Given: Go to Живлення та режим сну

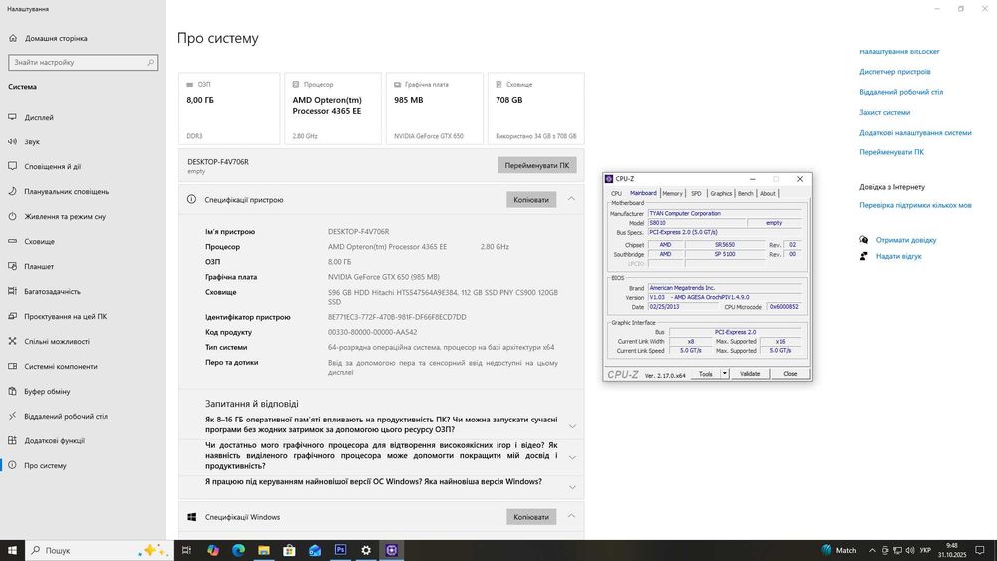Looking at the screenshot, I should (x=65, y=216).
